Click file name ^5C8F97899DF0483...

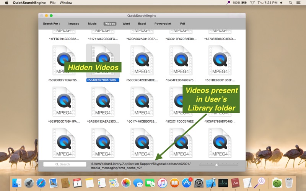pyautogui.click(x=220, y=121)
